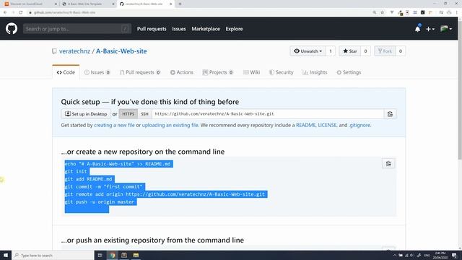Open Issues in top navigation
The image size is (462, 260).
click(179, 29)
